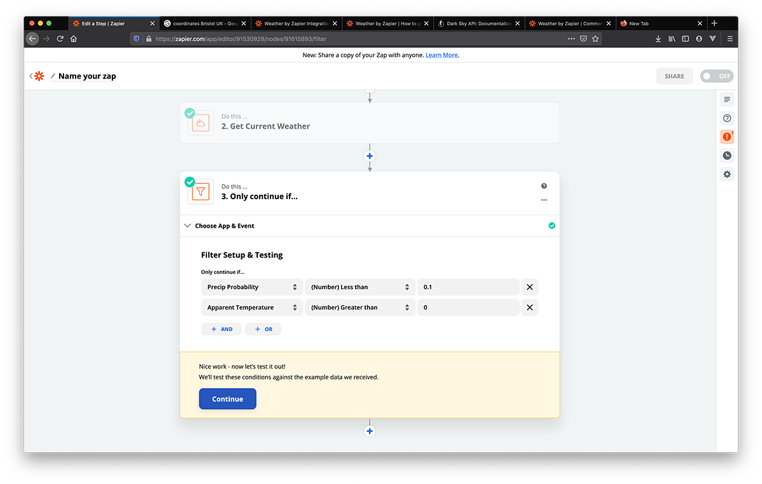Open the zap settings gear icon
Screen dimensions: 762x484
coord(727,174)
